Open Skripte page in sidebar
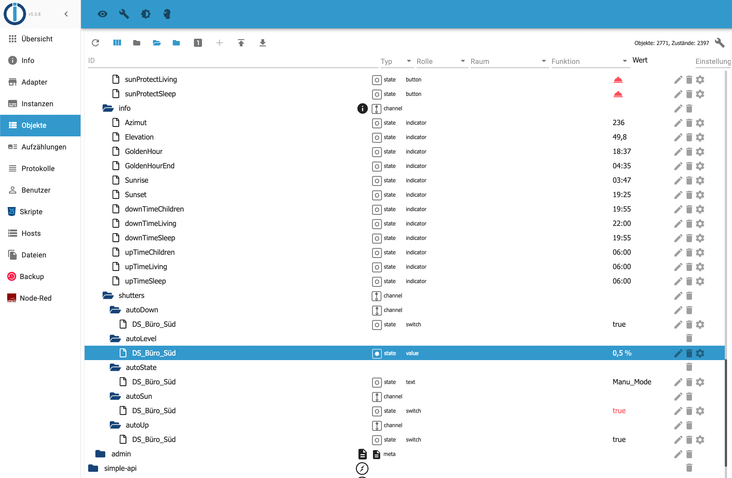The height and width of the screenshot is (478, 732). [40, 212]
